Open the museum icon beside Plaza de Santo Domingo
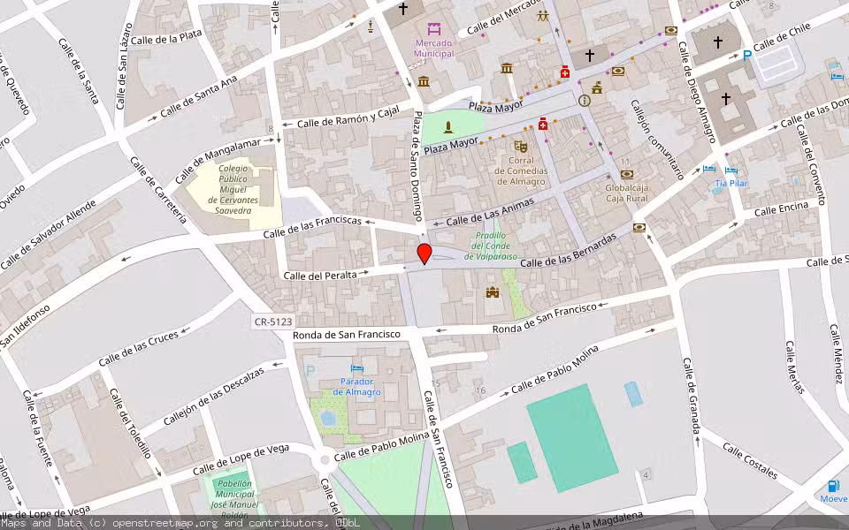Viewport: 849px width, 530px height. (424, 82)
